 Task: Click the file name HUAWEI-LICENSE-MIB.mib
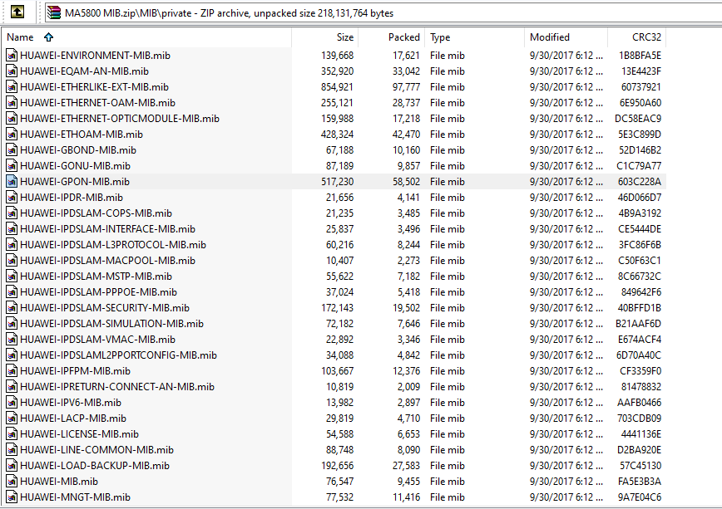click(79, 434)
